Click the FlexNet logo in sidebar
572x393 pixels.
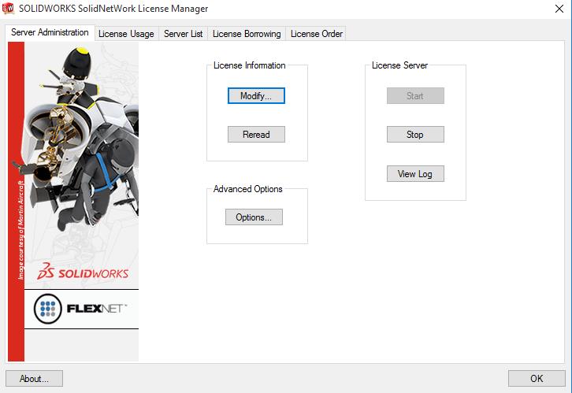coord(80,308)
